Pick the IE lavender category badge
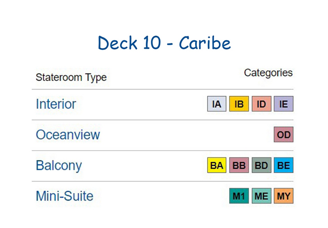 (x=283, y=104)
